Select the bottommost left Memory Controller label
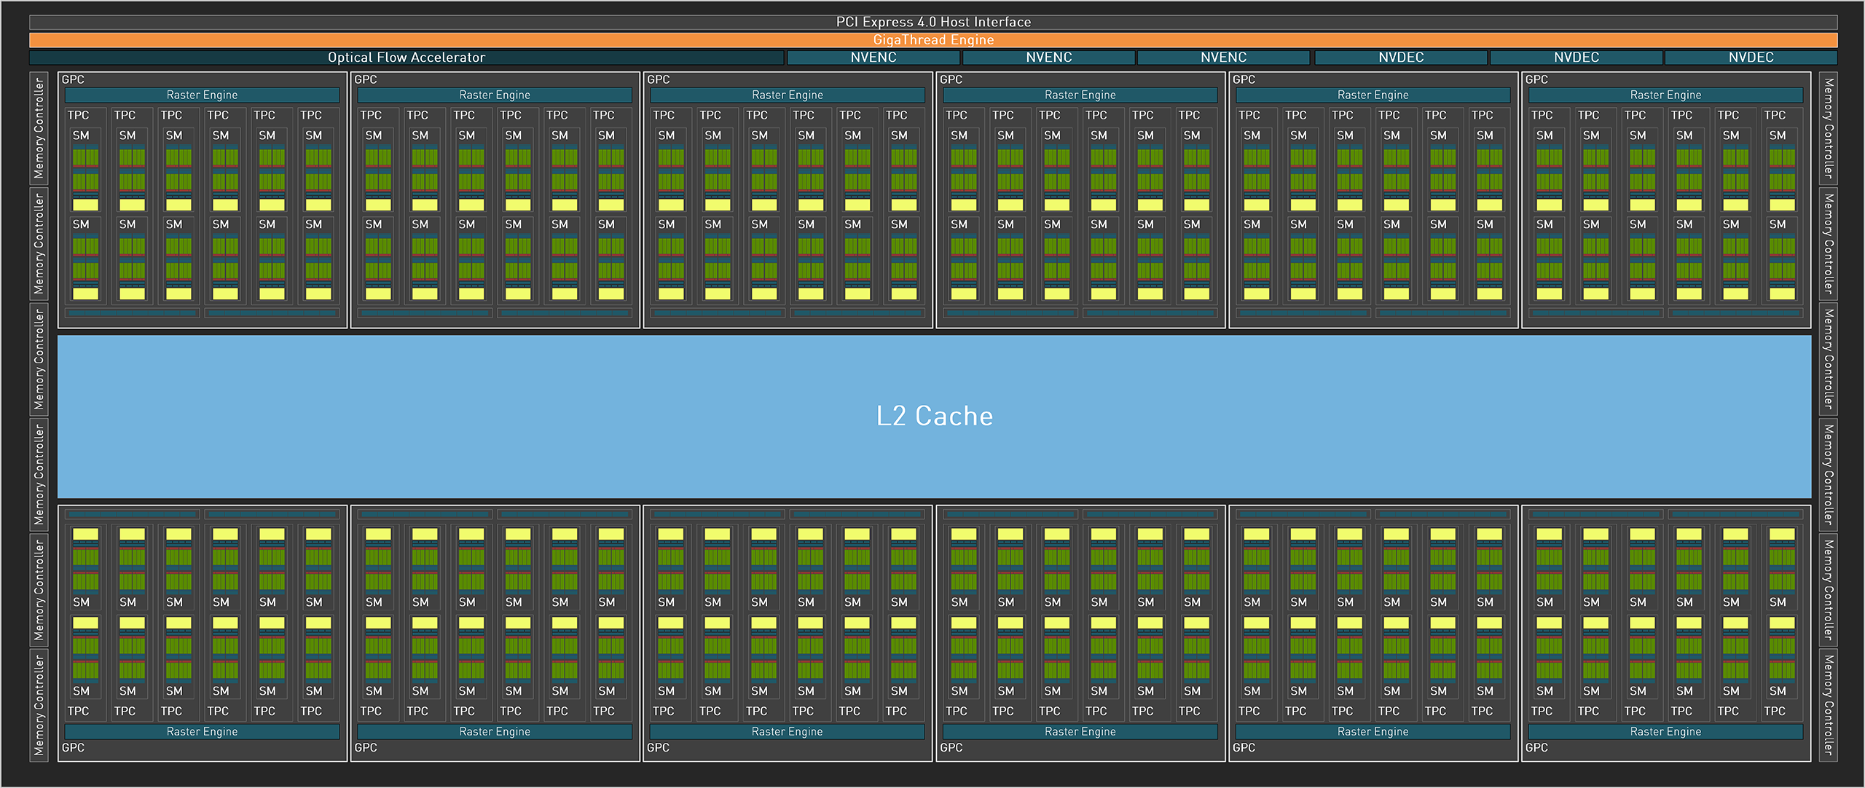1865x788 pixels. click(39, 705)
